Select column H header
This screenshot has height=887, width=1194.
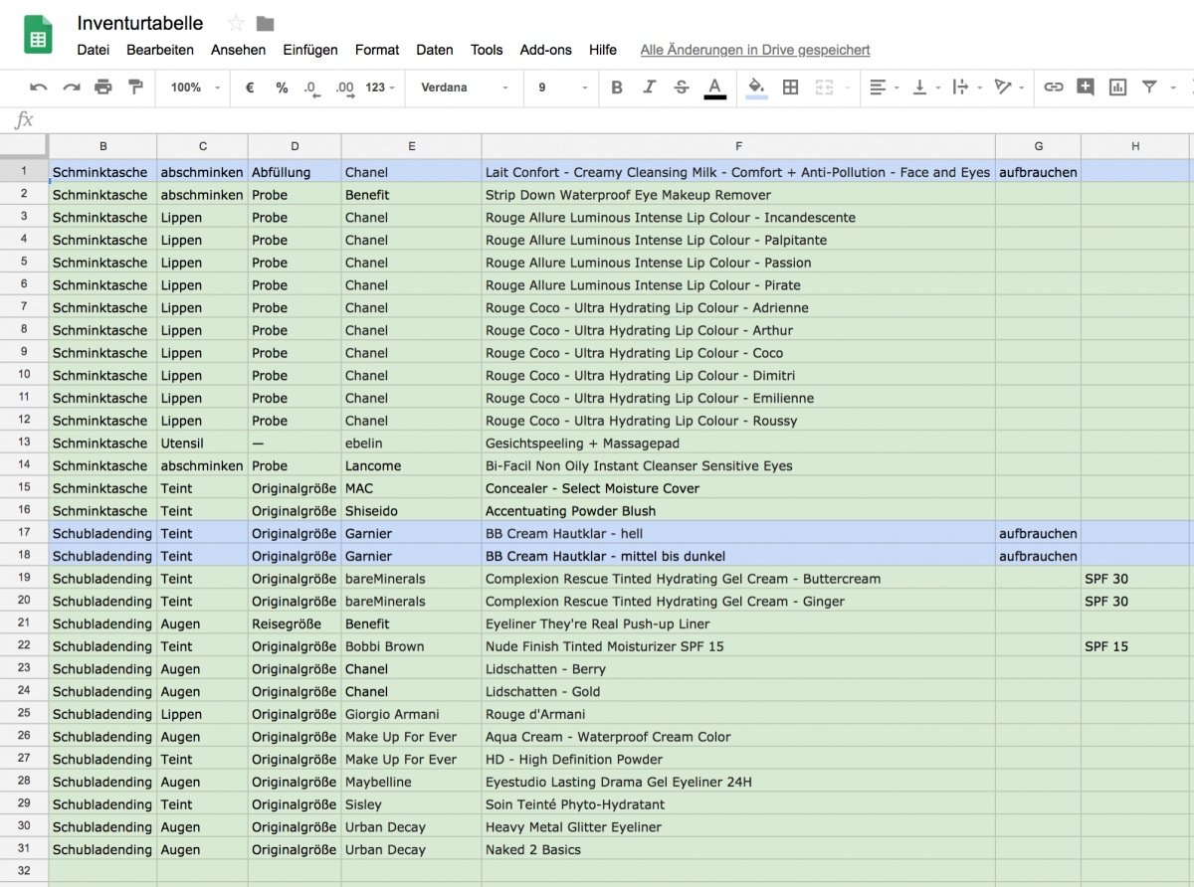click(x=1135, y=146)
